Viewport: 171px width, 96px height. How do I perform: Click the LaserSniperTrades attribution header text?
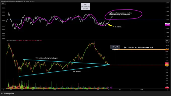(18, 1)
